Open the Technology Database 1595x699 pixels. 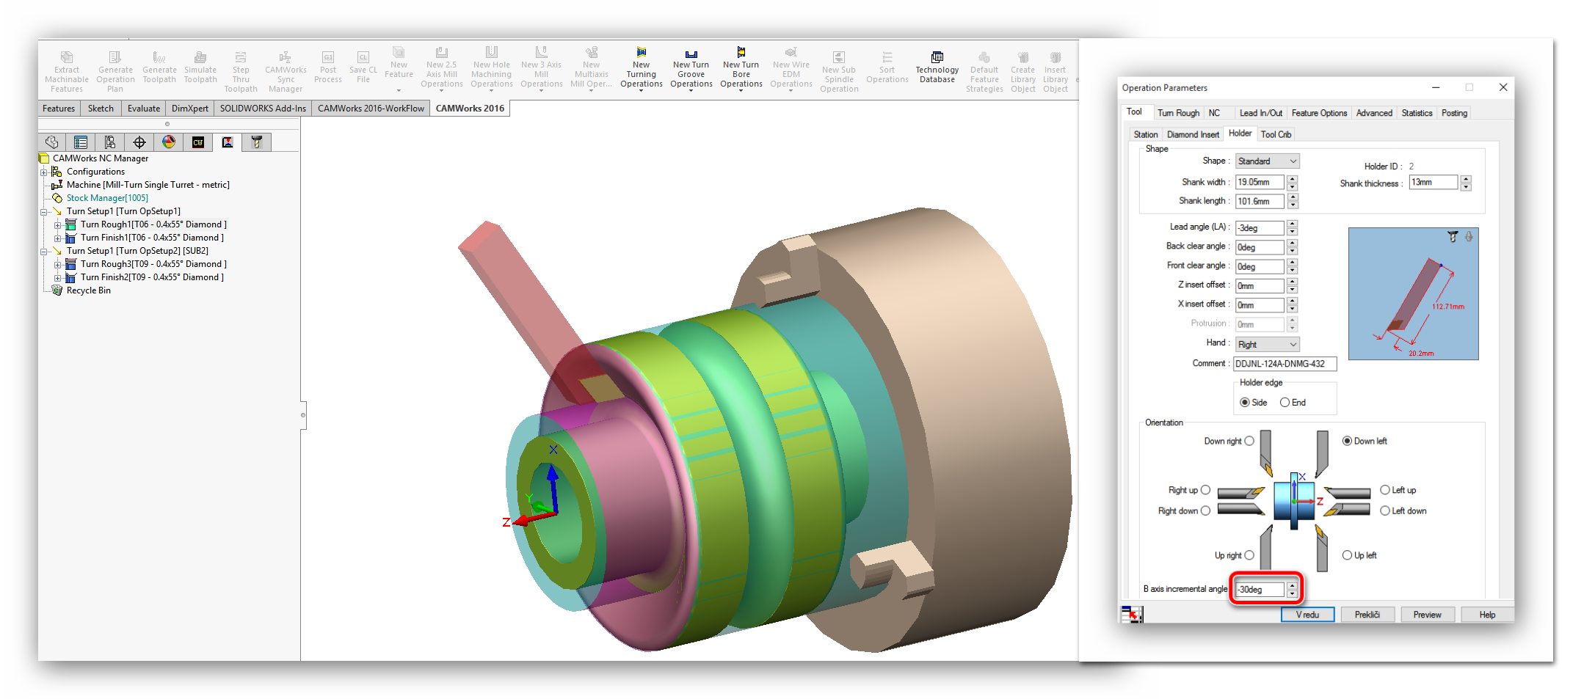(937, 67)
